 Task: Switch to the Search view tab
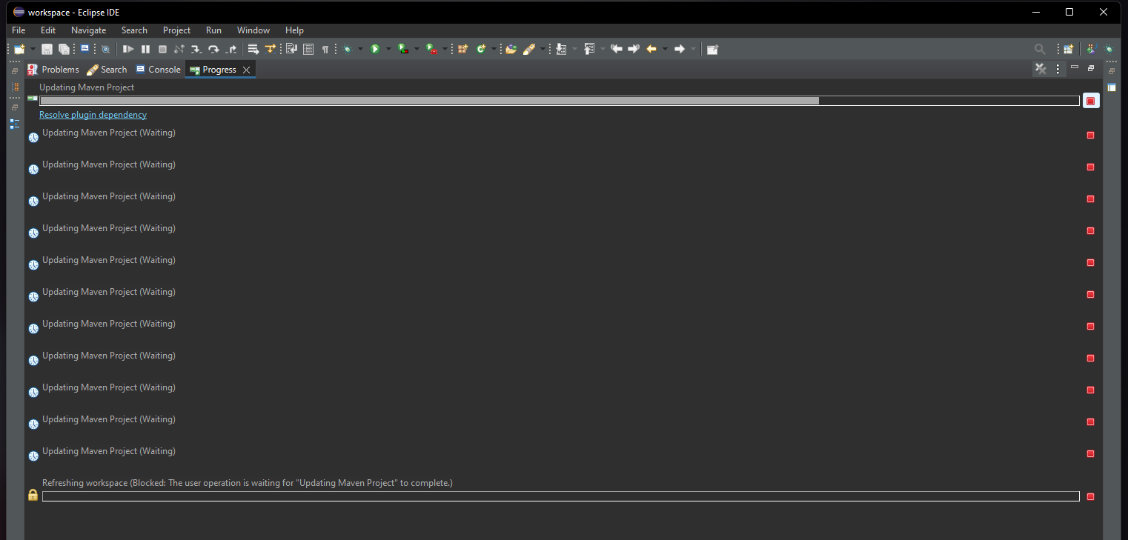pyautogui.click(x=107, y=70)
